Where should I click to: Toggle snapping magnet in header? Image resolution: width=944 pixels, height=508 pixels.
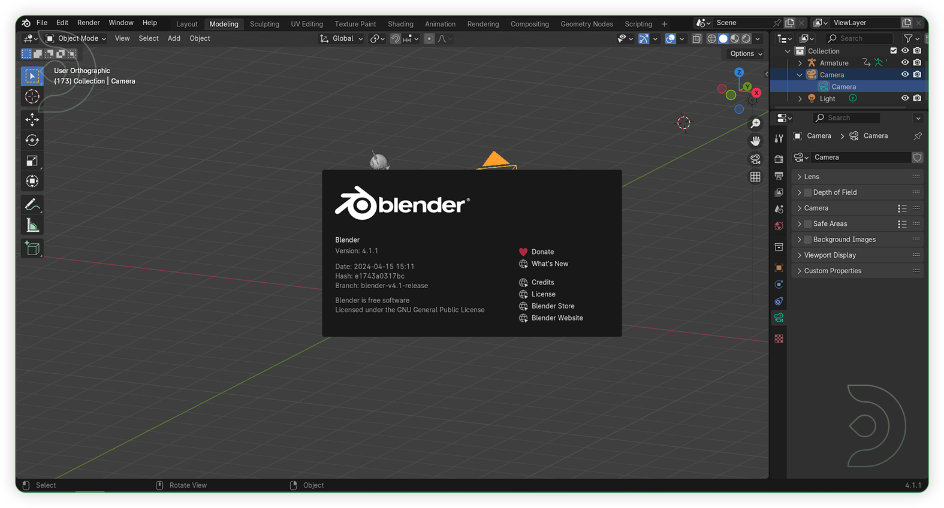[396, 38]
